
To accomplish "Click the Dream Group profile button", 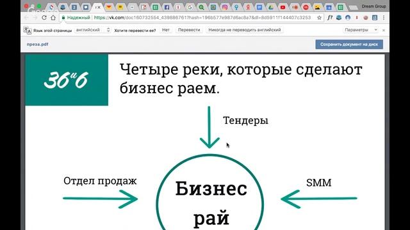I will tap(373, 6).
